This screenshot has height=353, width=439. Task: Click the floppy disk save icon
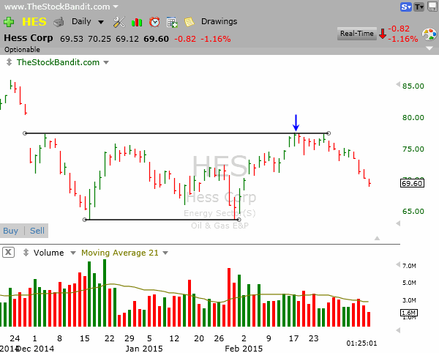click(x=432, y=7)
